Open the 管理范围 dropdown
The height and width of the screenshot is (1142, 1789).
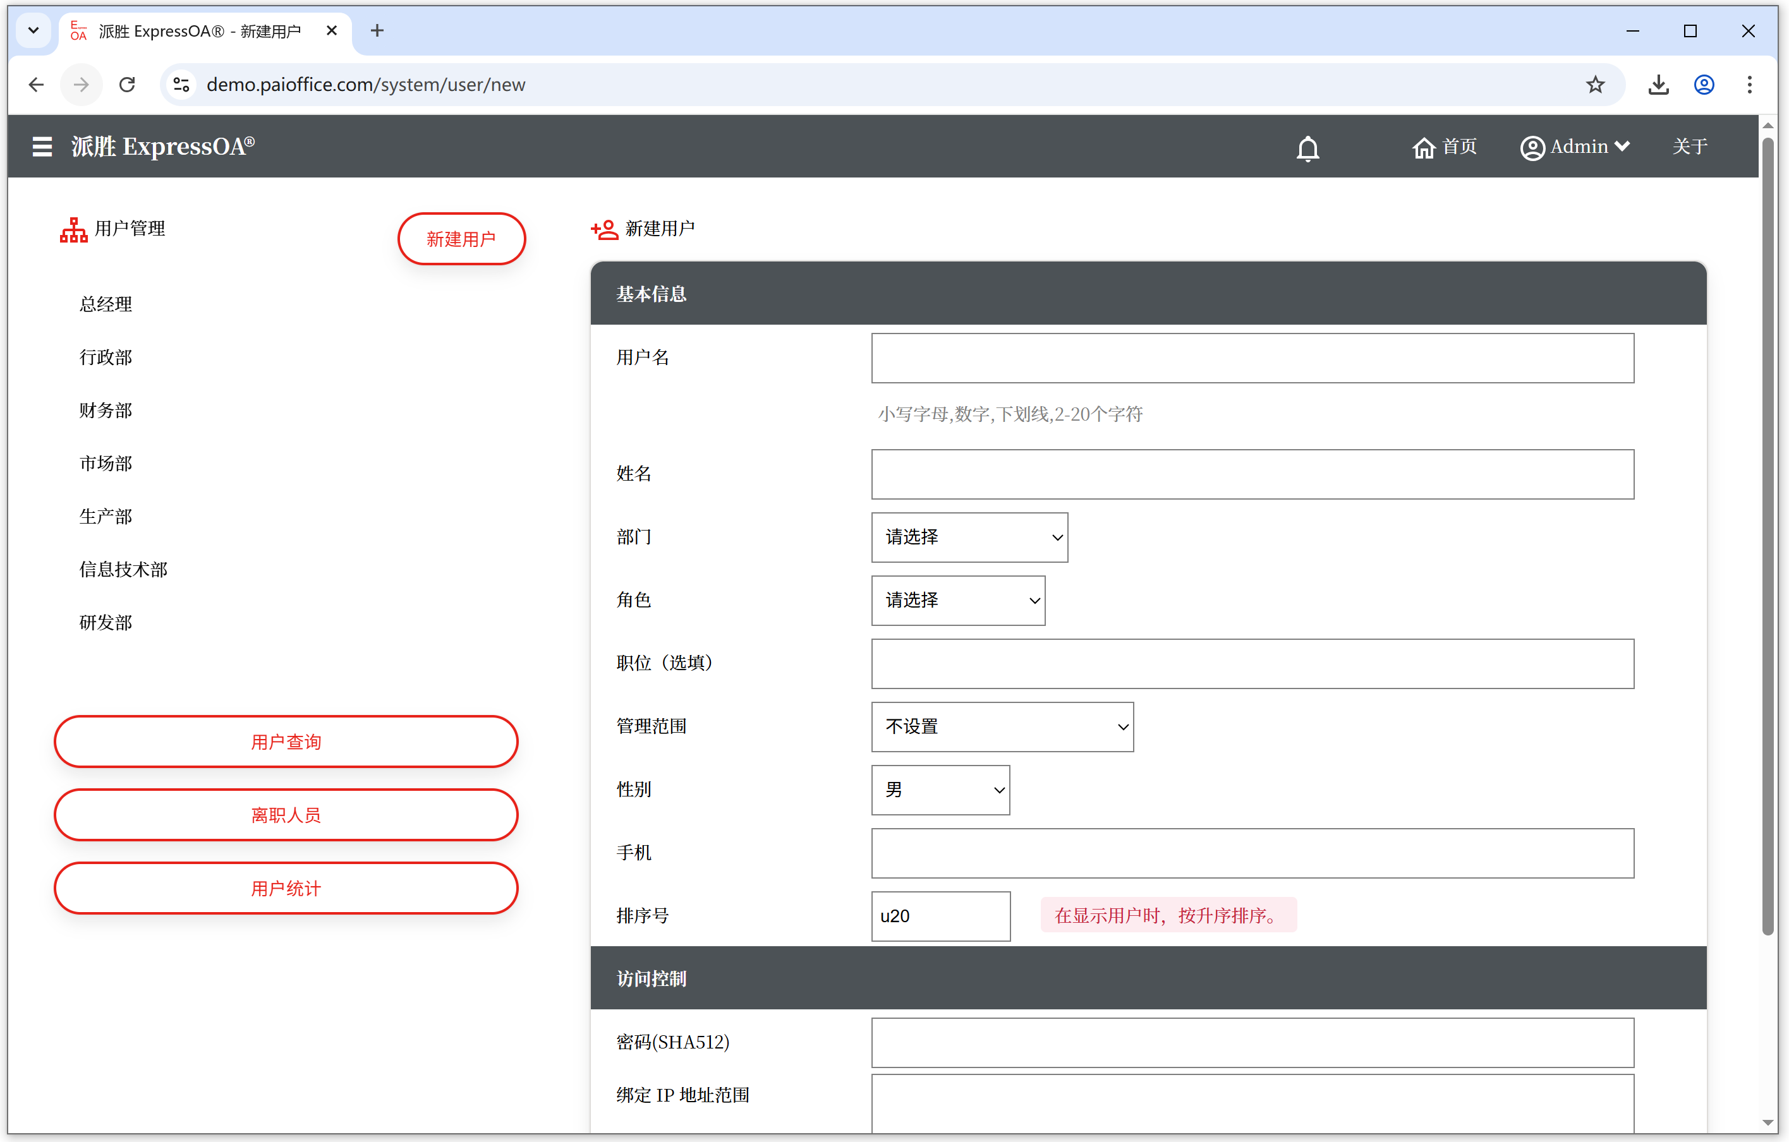[1002, 726]
